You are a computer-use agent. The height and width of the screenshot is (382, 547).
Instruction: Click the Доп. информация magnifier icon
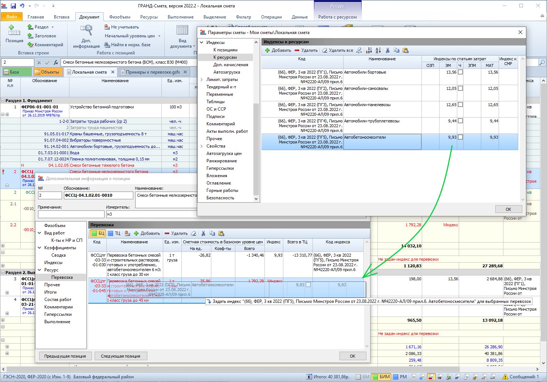click(86, 31)
